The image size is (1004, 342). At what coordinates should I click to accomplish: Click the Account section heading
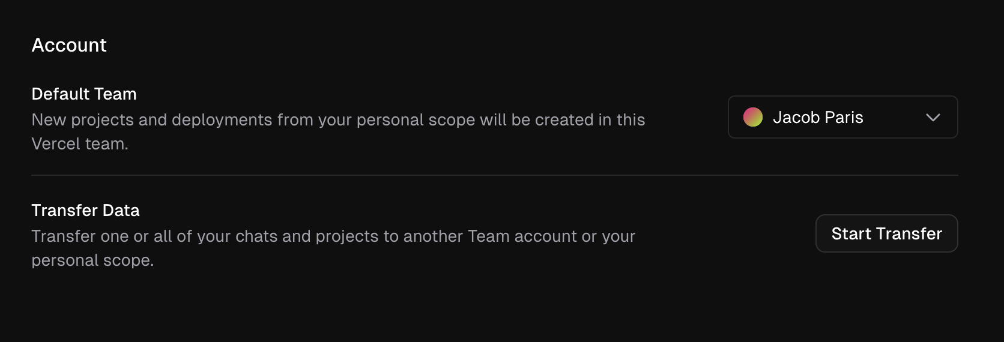pyautogui.click(x=69, y=45)
